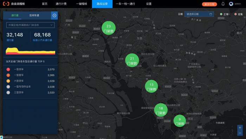Click the orange 新手引导 button
The image size is (246, 139).
pyautogui.click(x=209, y=4)
